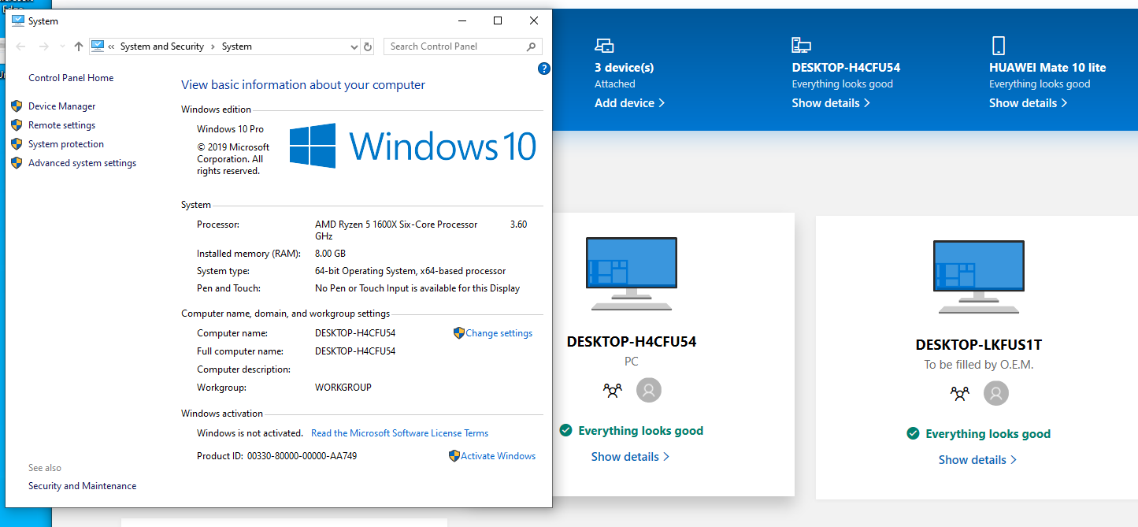Viewport: 1138px width, 527px height.
Task: Click the Back arrow in System window
Action: [x=20, y=46]
